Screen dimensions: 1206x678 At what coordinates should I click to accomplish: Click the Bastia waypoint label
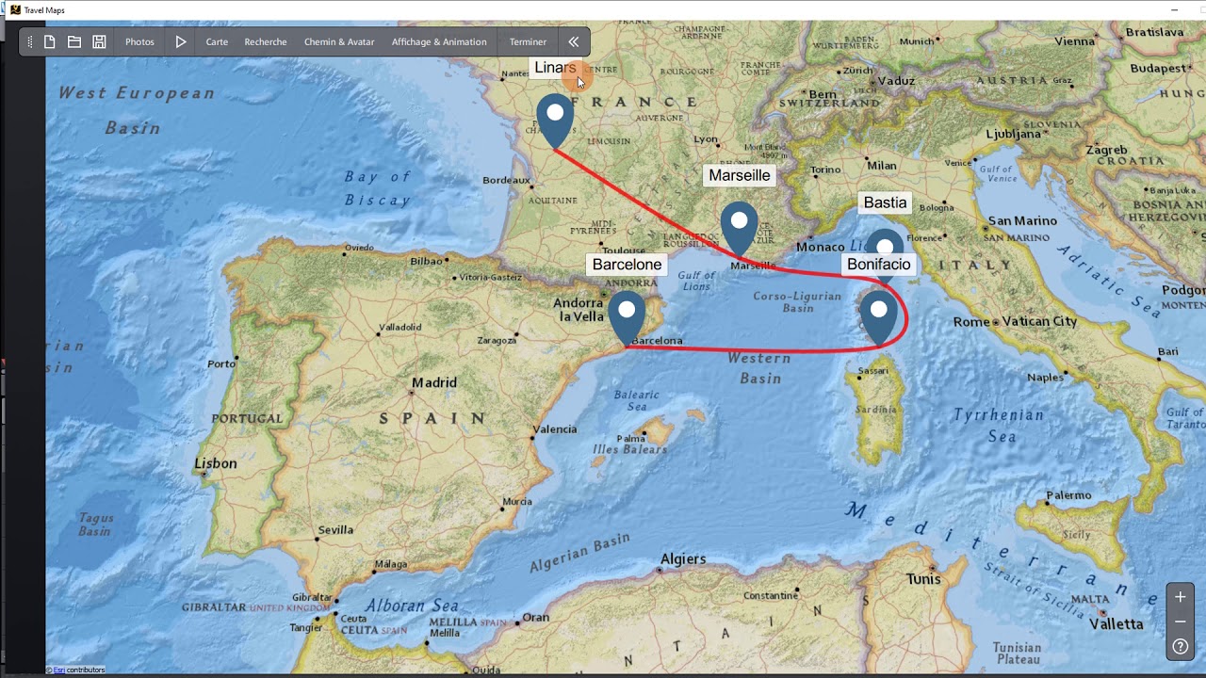pos(885,202)
